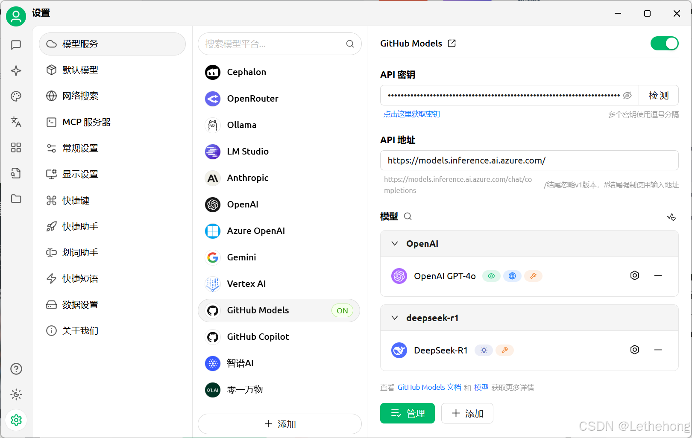Open GitHub Models external link icon

pyautogui.click(x=452, y=43)
